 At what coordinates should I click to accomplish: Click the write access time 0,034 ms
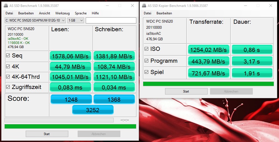coord(114,87)
